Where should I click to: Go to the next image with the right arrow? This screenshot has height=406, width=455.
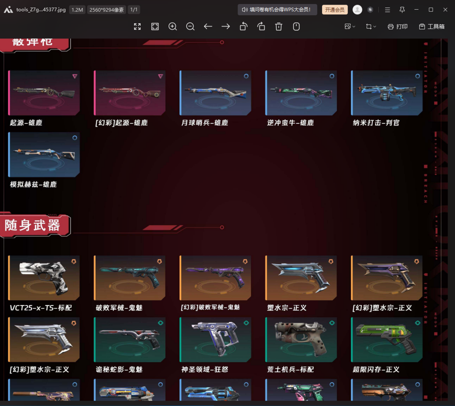(225, 27)
